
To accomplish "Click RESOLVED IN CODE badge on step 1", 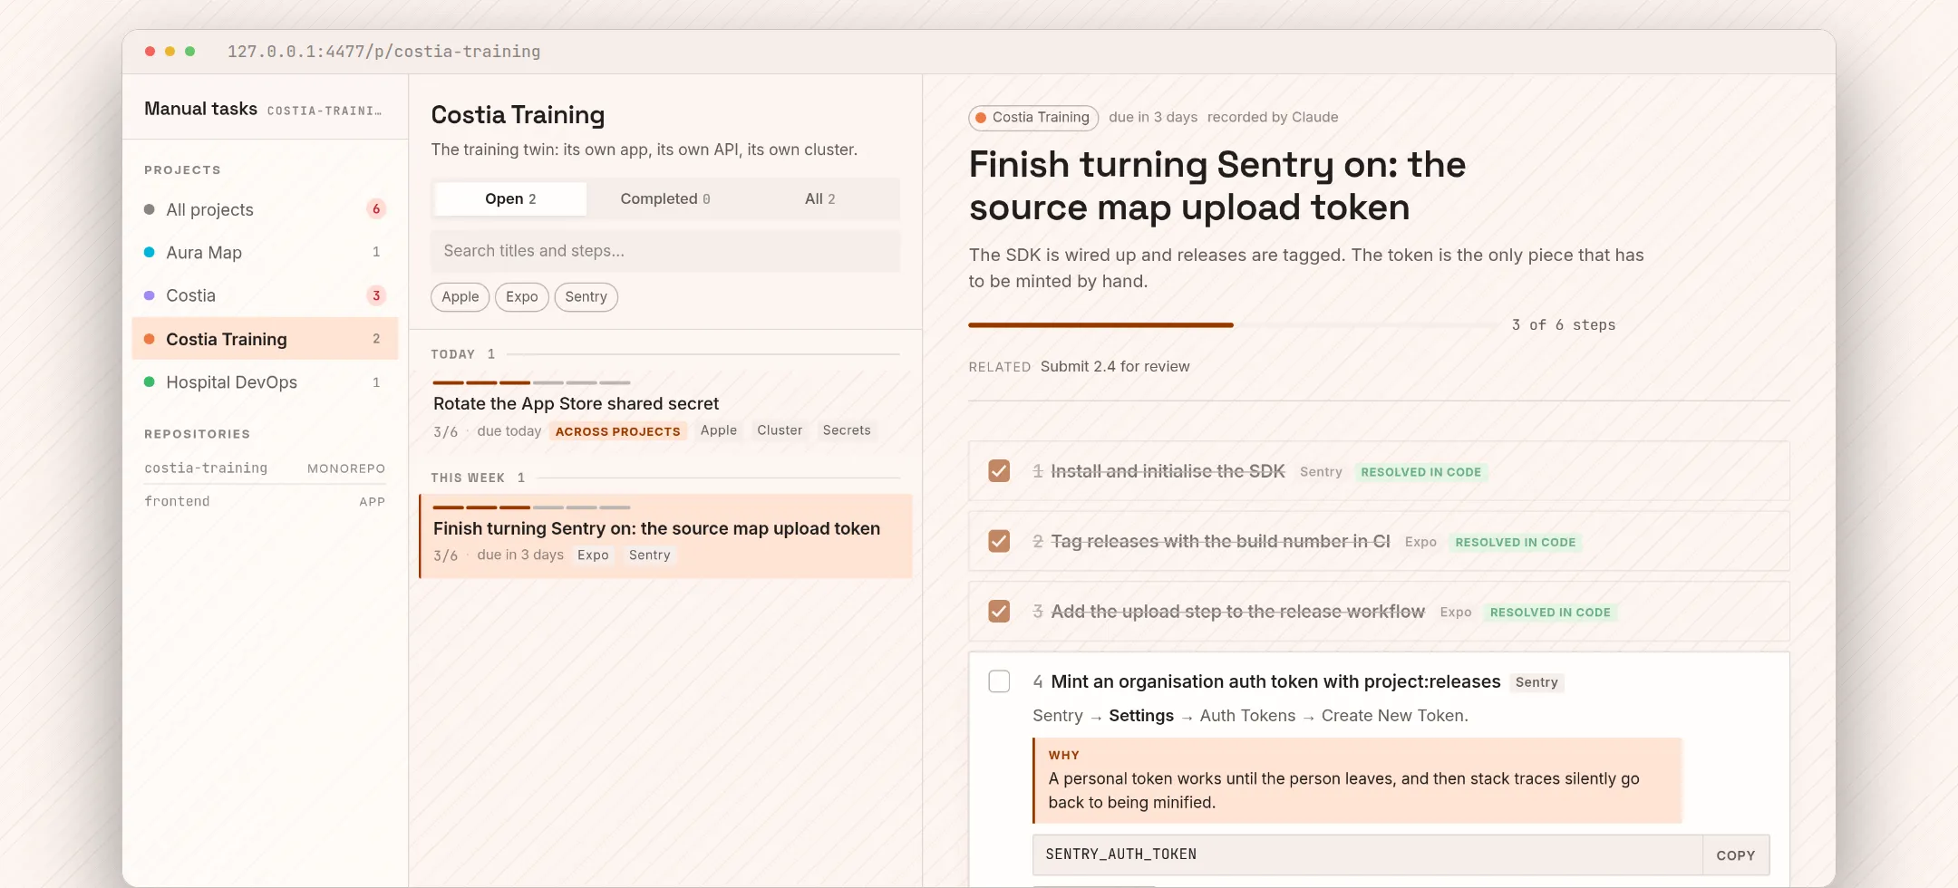I will 1421,472.
